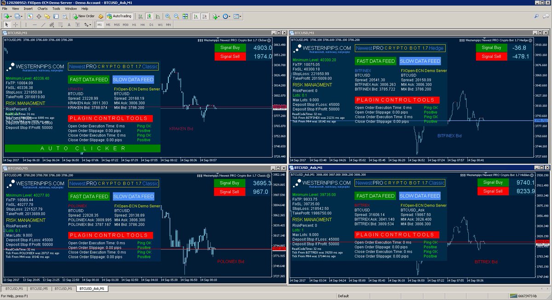Image resolution: width=552 pixels, height=300 pixels.
Task: Click FAST DATA FEED in Kraken chart
Action: pos(89,80)
